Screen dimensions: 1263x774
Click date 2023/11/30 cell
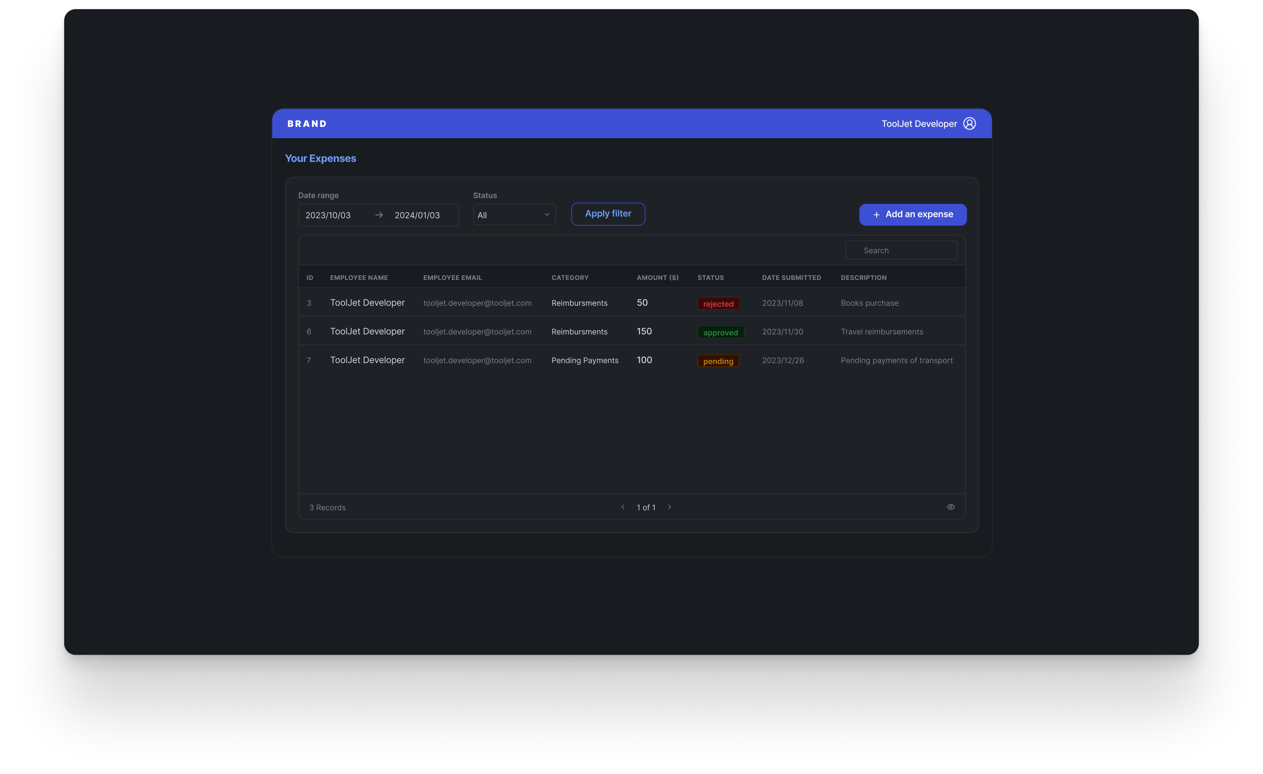point(782,332)
